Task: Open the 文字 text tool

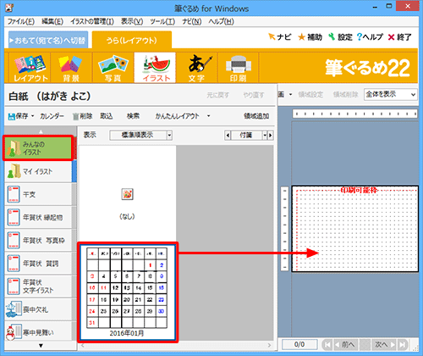Action: point(196,68)
